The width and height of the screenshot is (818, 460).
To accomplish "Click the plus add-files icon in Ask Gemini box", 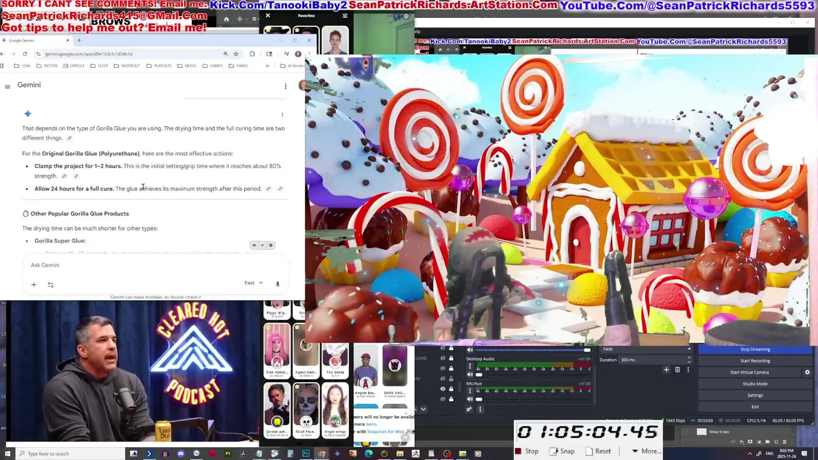I will 34,284.
